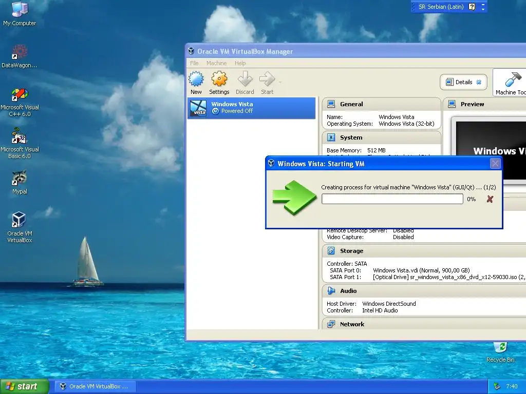Image resolution: width=526 pixels, height=394 pixels.
Task: Click the Discard toolbar arrow icon
Action: 245,80
